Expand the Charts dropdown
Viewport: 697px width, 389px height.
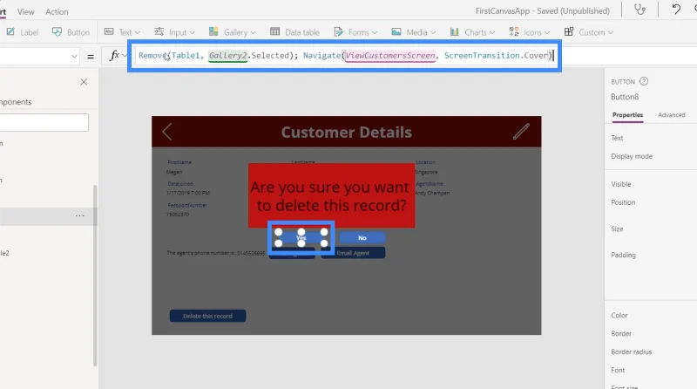pos(472,32)
